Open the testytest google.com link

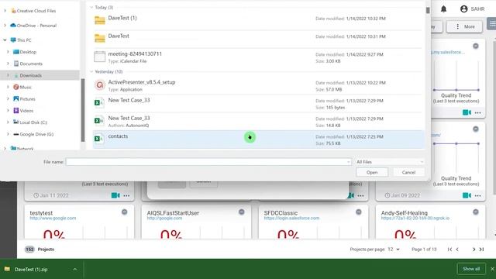click(x=53, y=219)
